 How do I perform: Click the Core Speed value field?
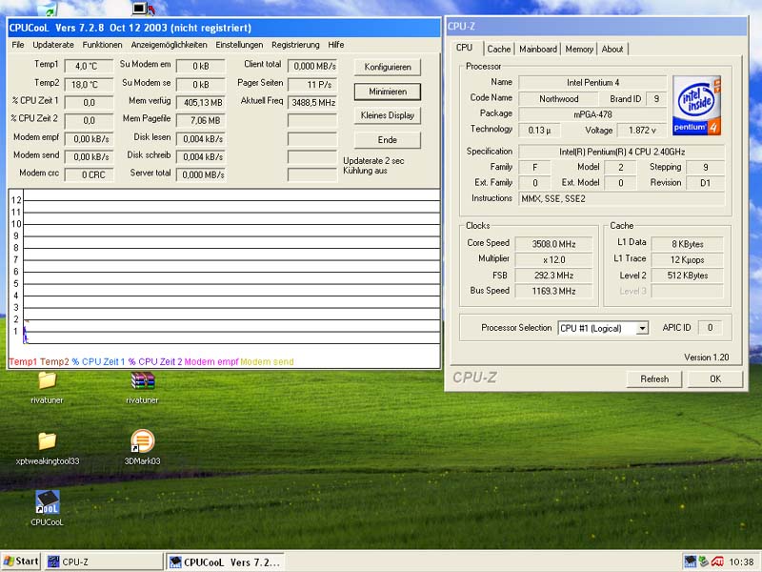tap(555, 244)
